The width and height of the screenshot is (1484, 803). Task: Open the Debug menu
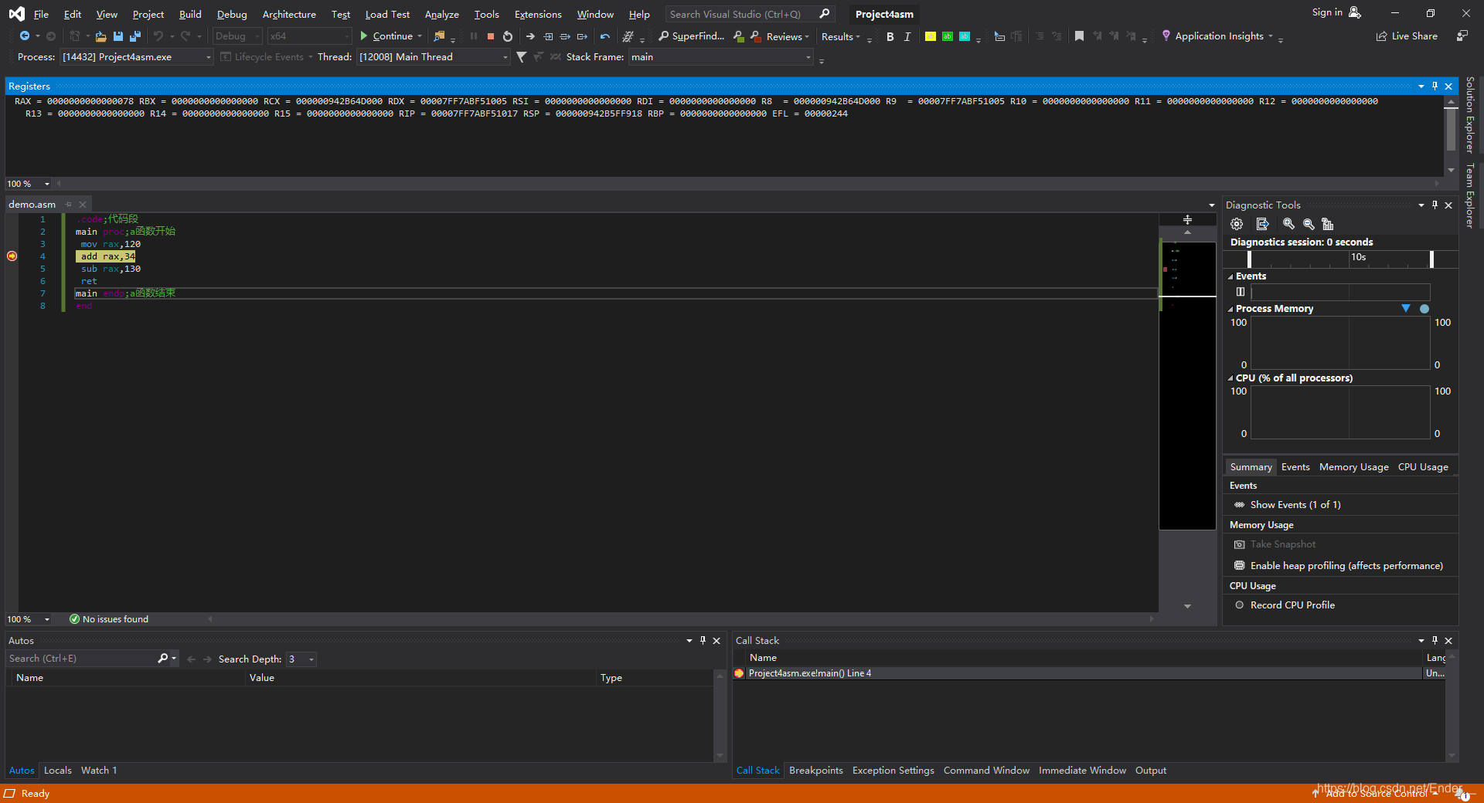pyautogui.click(x=231, y=14)
